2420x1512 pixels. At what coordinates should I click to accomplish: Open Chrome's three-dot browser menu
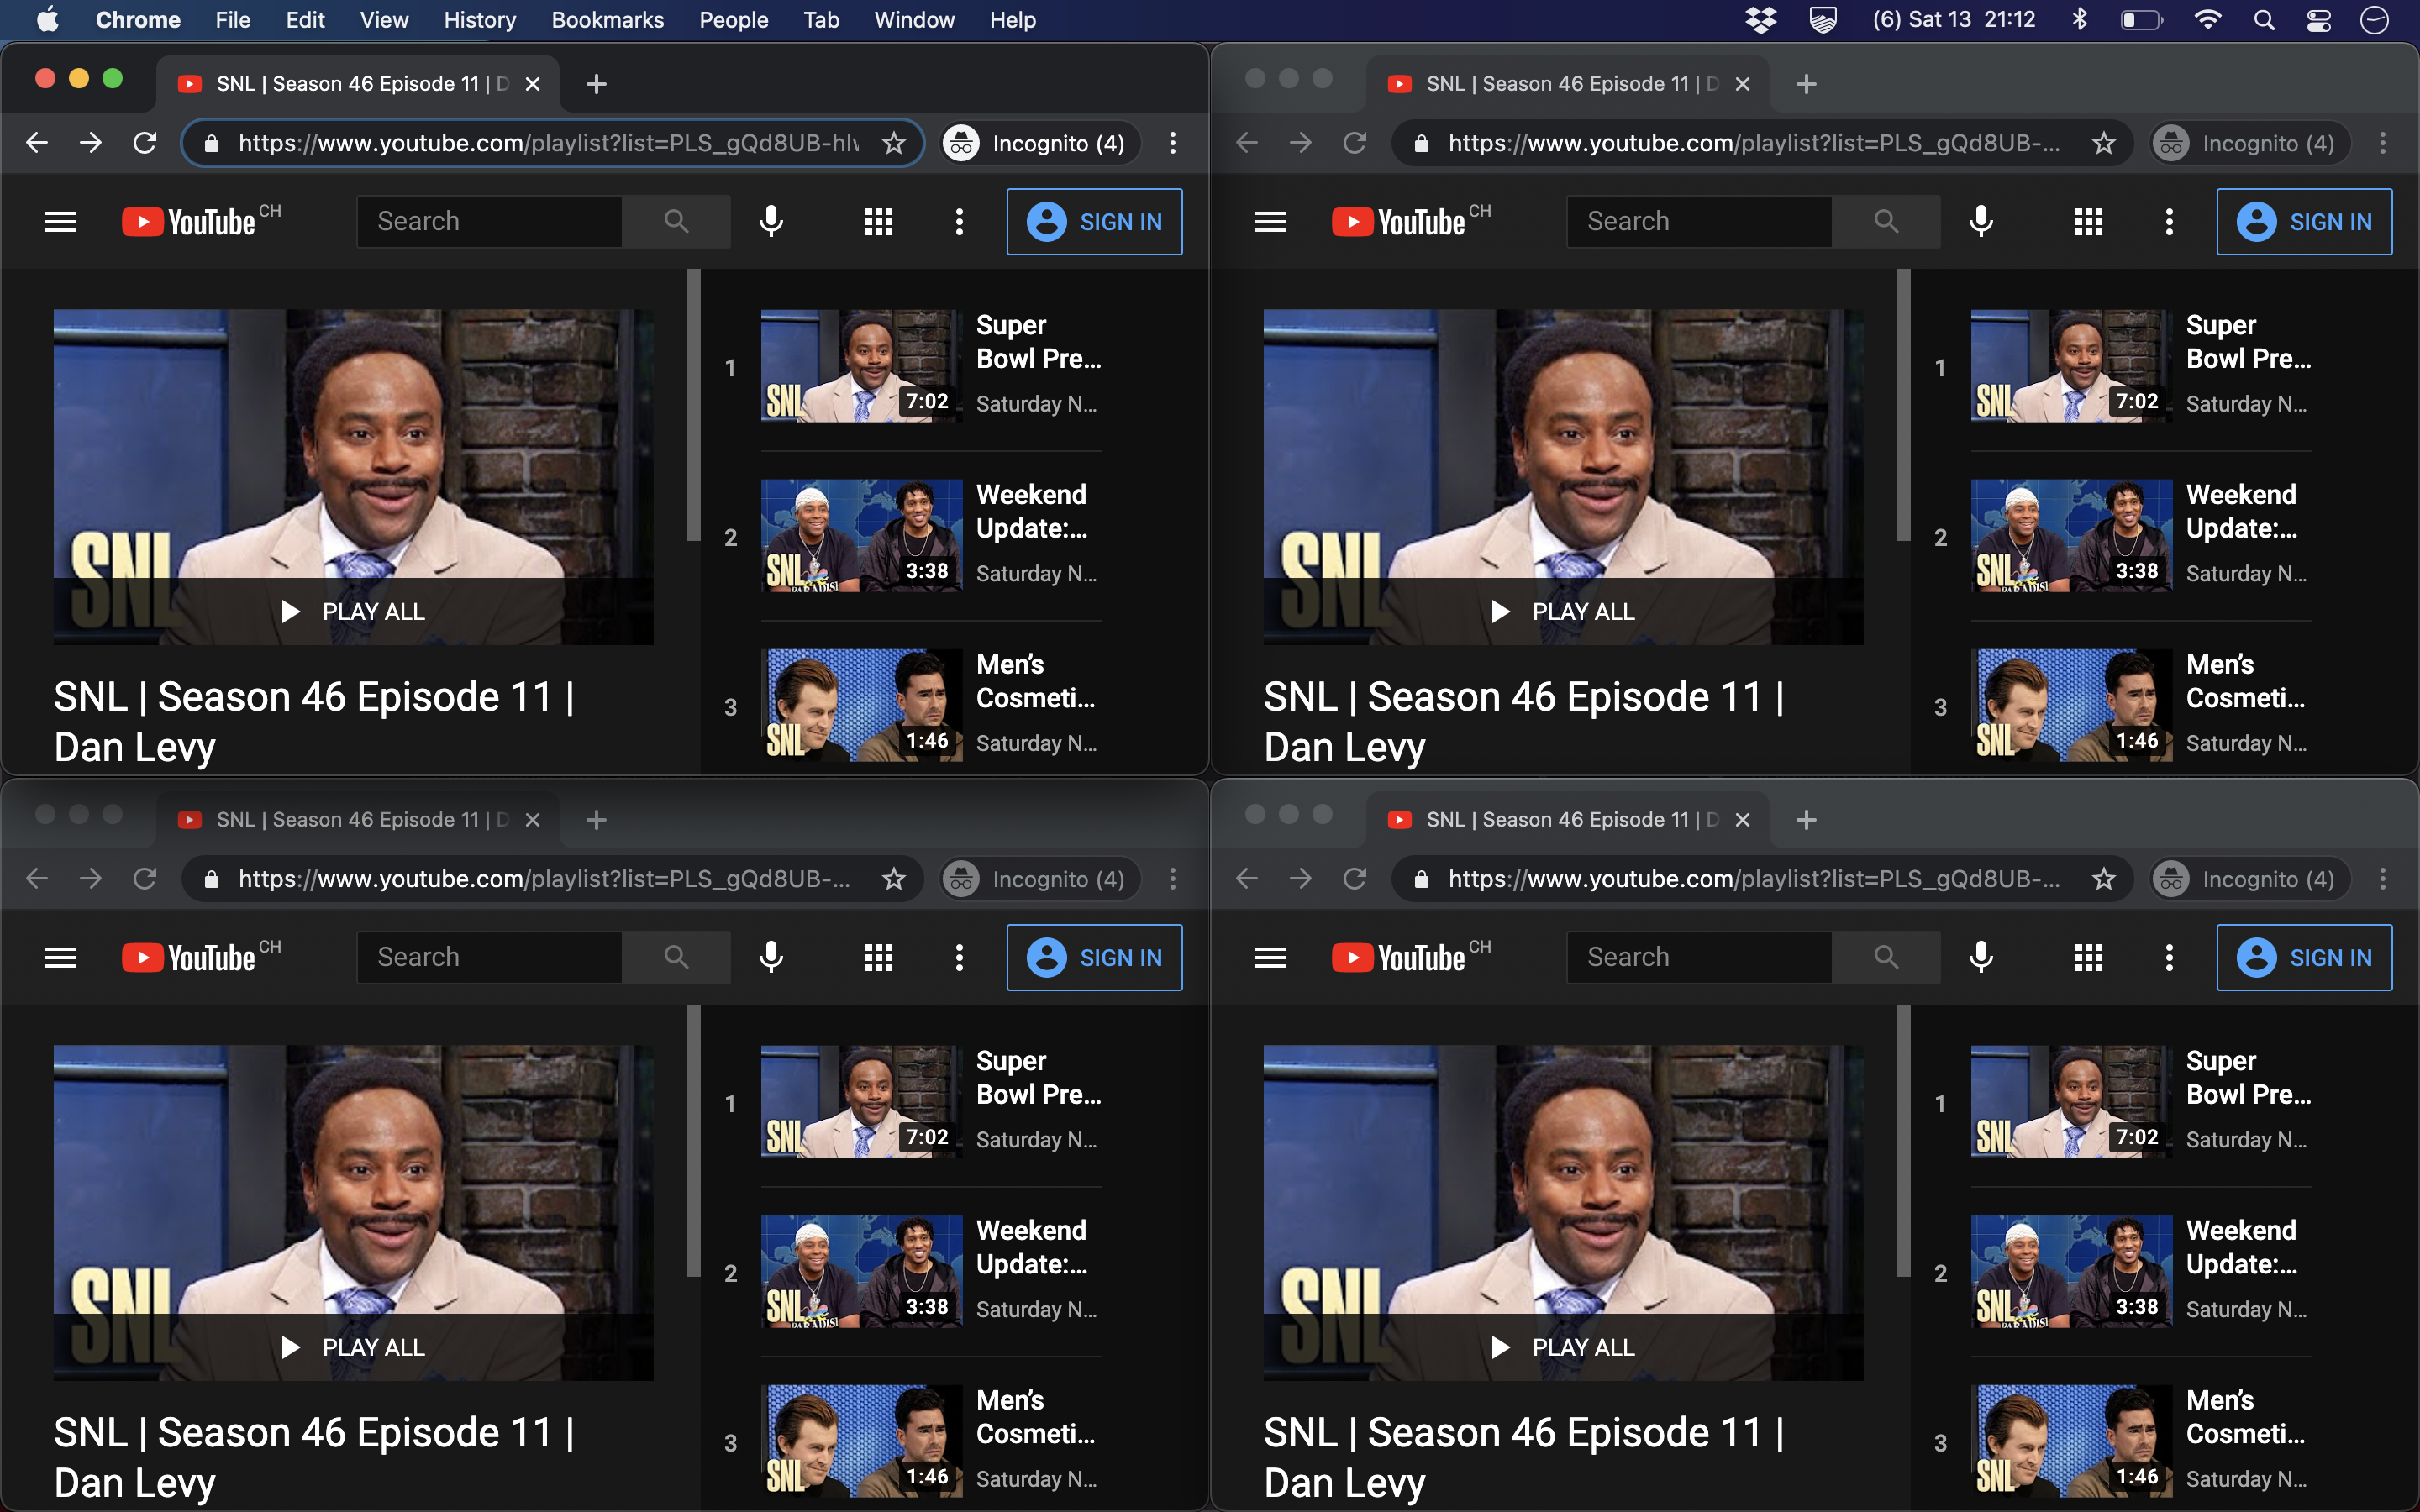[x=1172, y=142]
